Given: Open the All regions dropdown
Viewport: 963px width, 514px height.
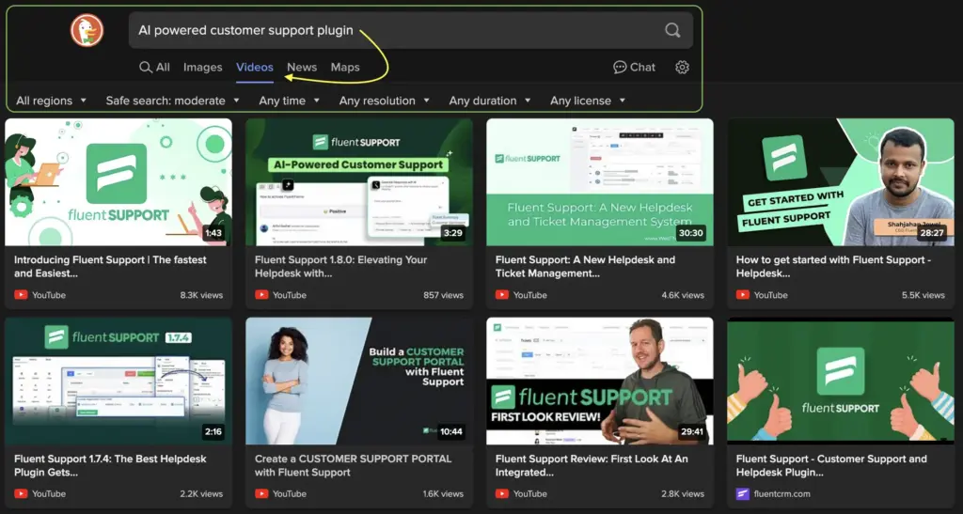Looking at the screenshot, I should pos(51,101).
